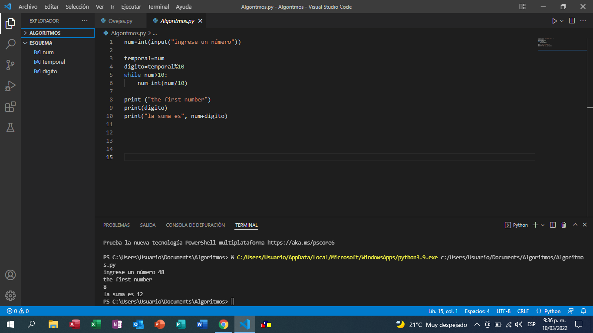The height and width of the screenshot is (333, 593).
Task: Split the editor to the right
Action: click(572, 21)
